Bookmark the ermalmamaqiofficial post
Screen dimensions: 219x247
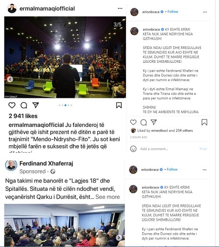coord(119,105)
